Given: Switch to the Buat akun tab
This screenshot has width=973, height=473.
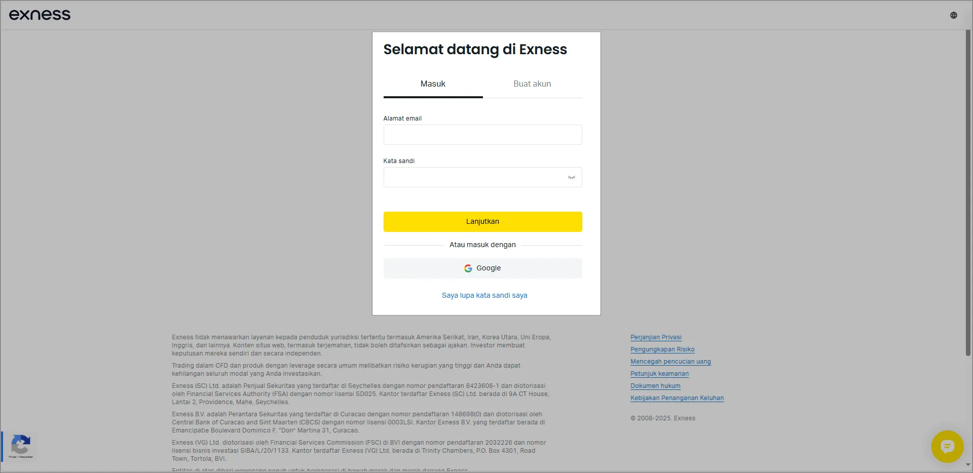Looking at the screenshot, I should 532,84.
